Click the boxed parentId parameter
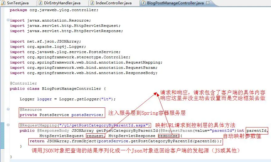The image size is (271, 162). pos(257,131)
